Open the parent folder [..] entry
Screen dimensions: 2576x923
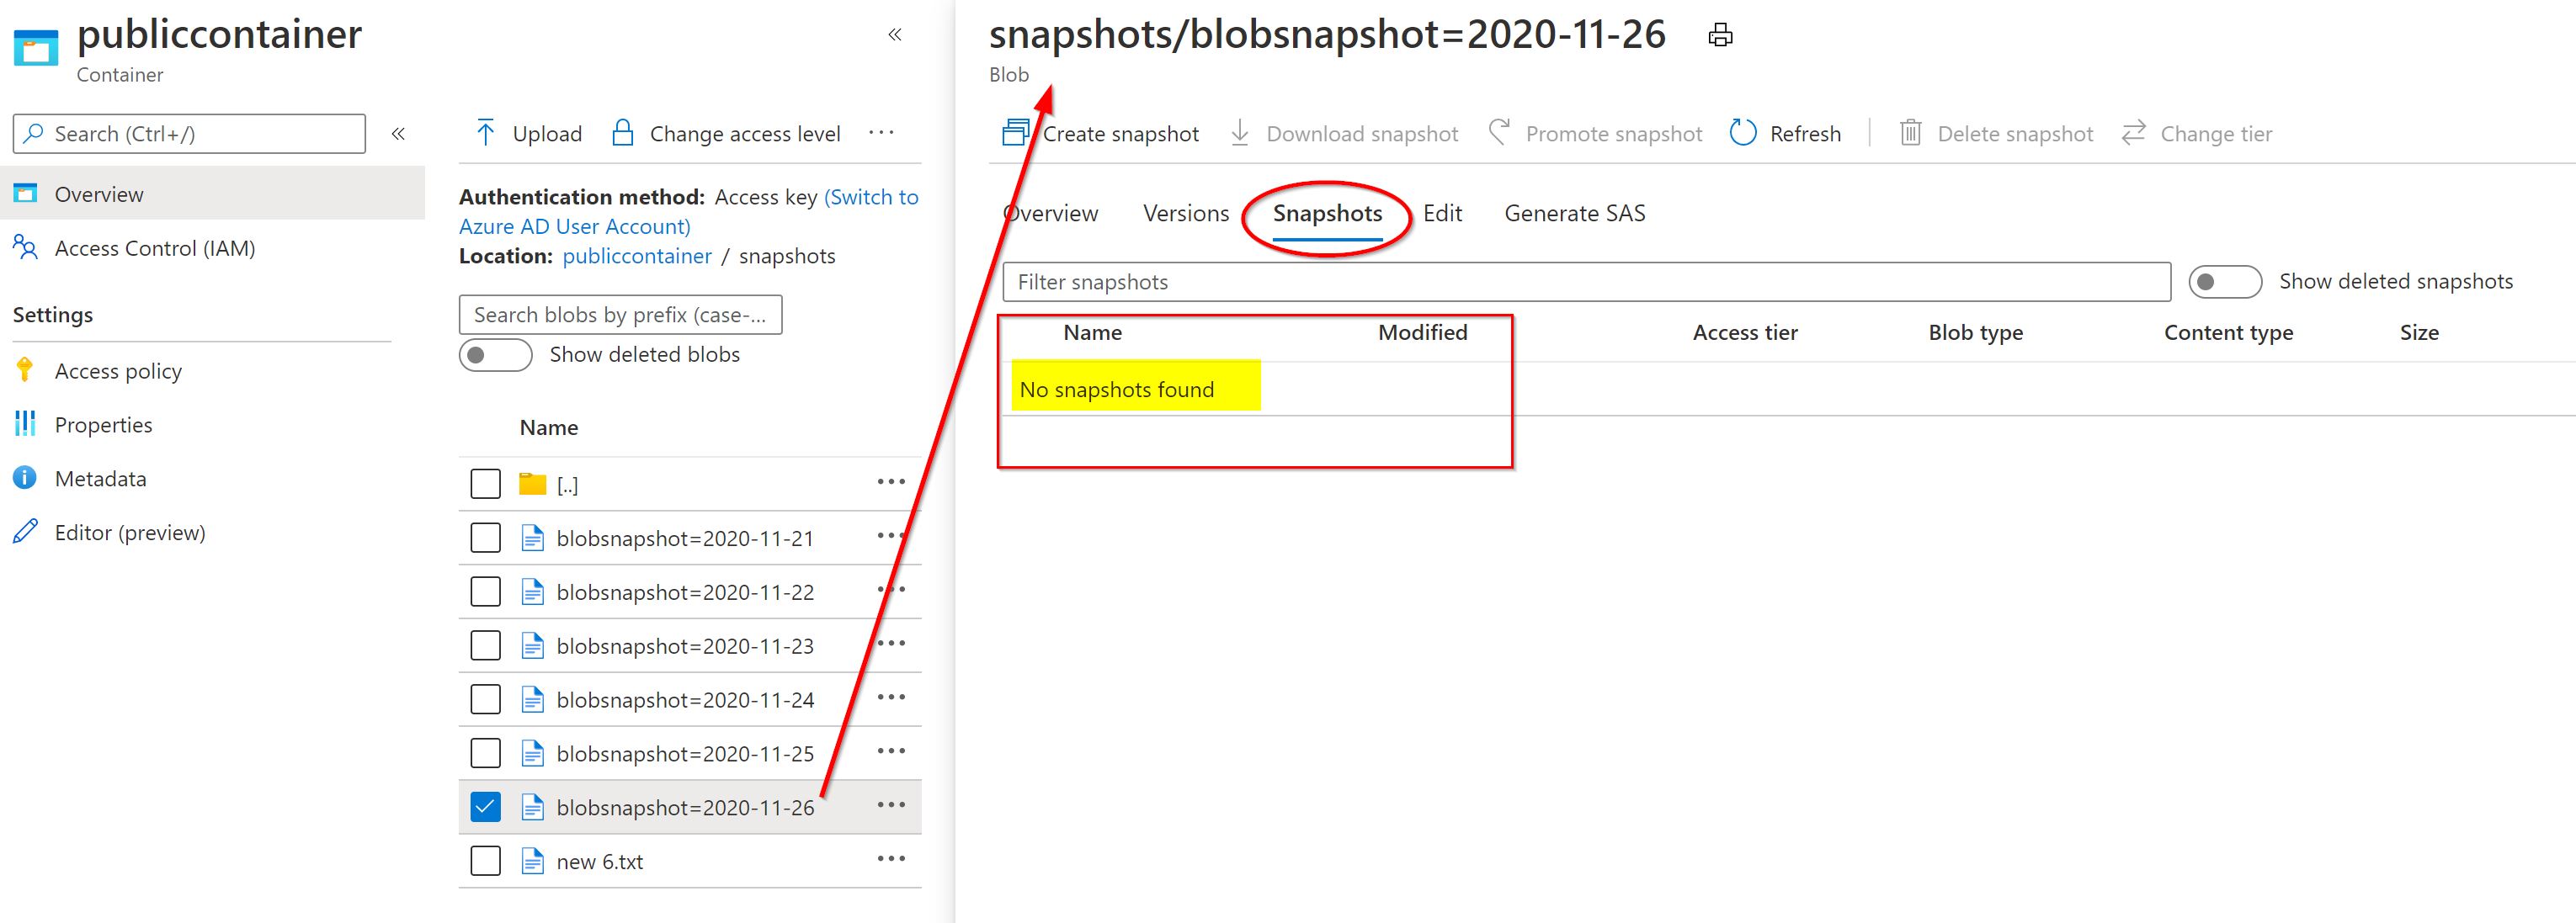click(567, 485)
